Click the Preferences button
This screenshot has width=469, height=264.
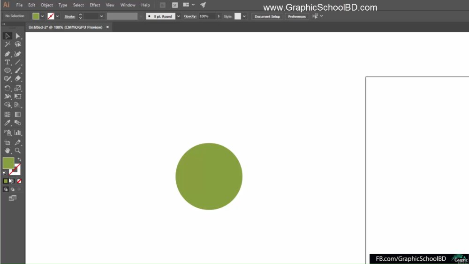[297, 16]
